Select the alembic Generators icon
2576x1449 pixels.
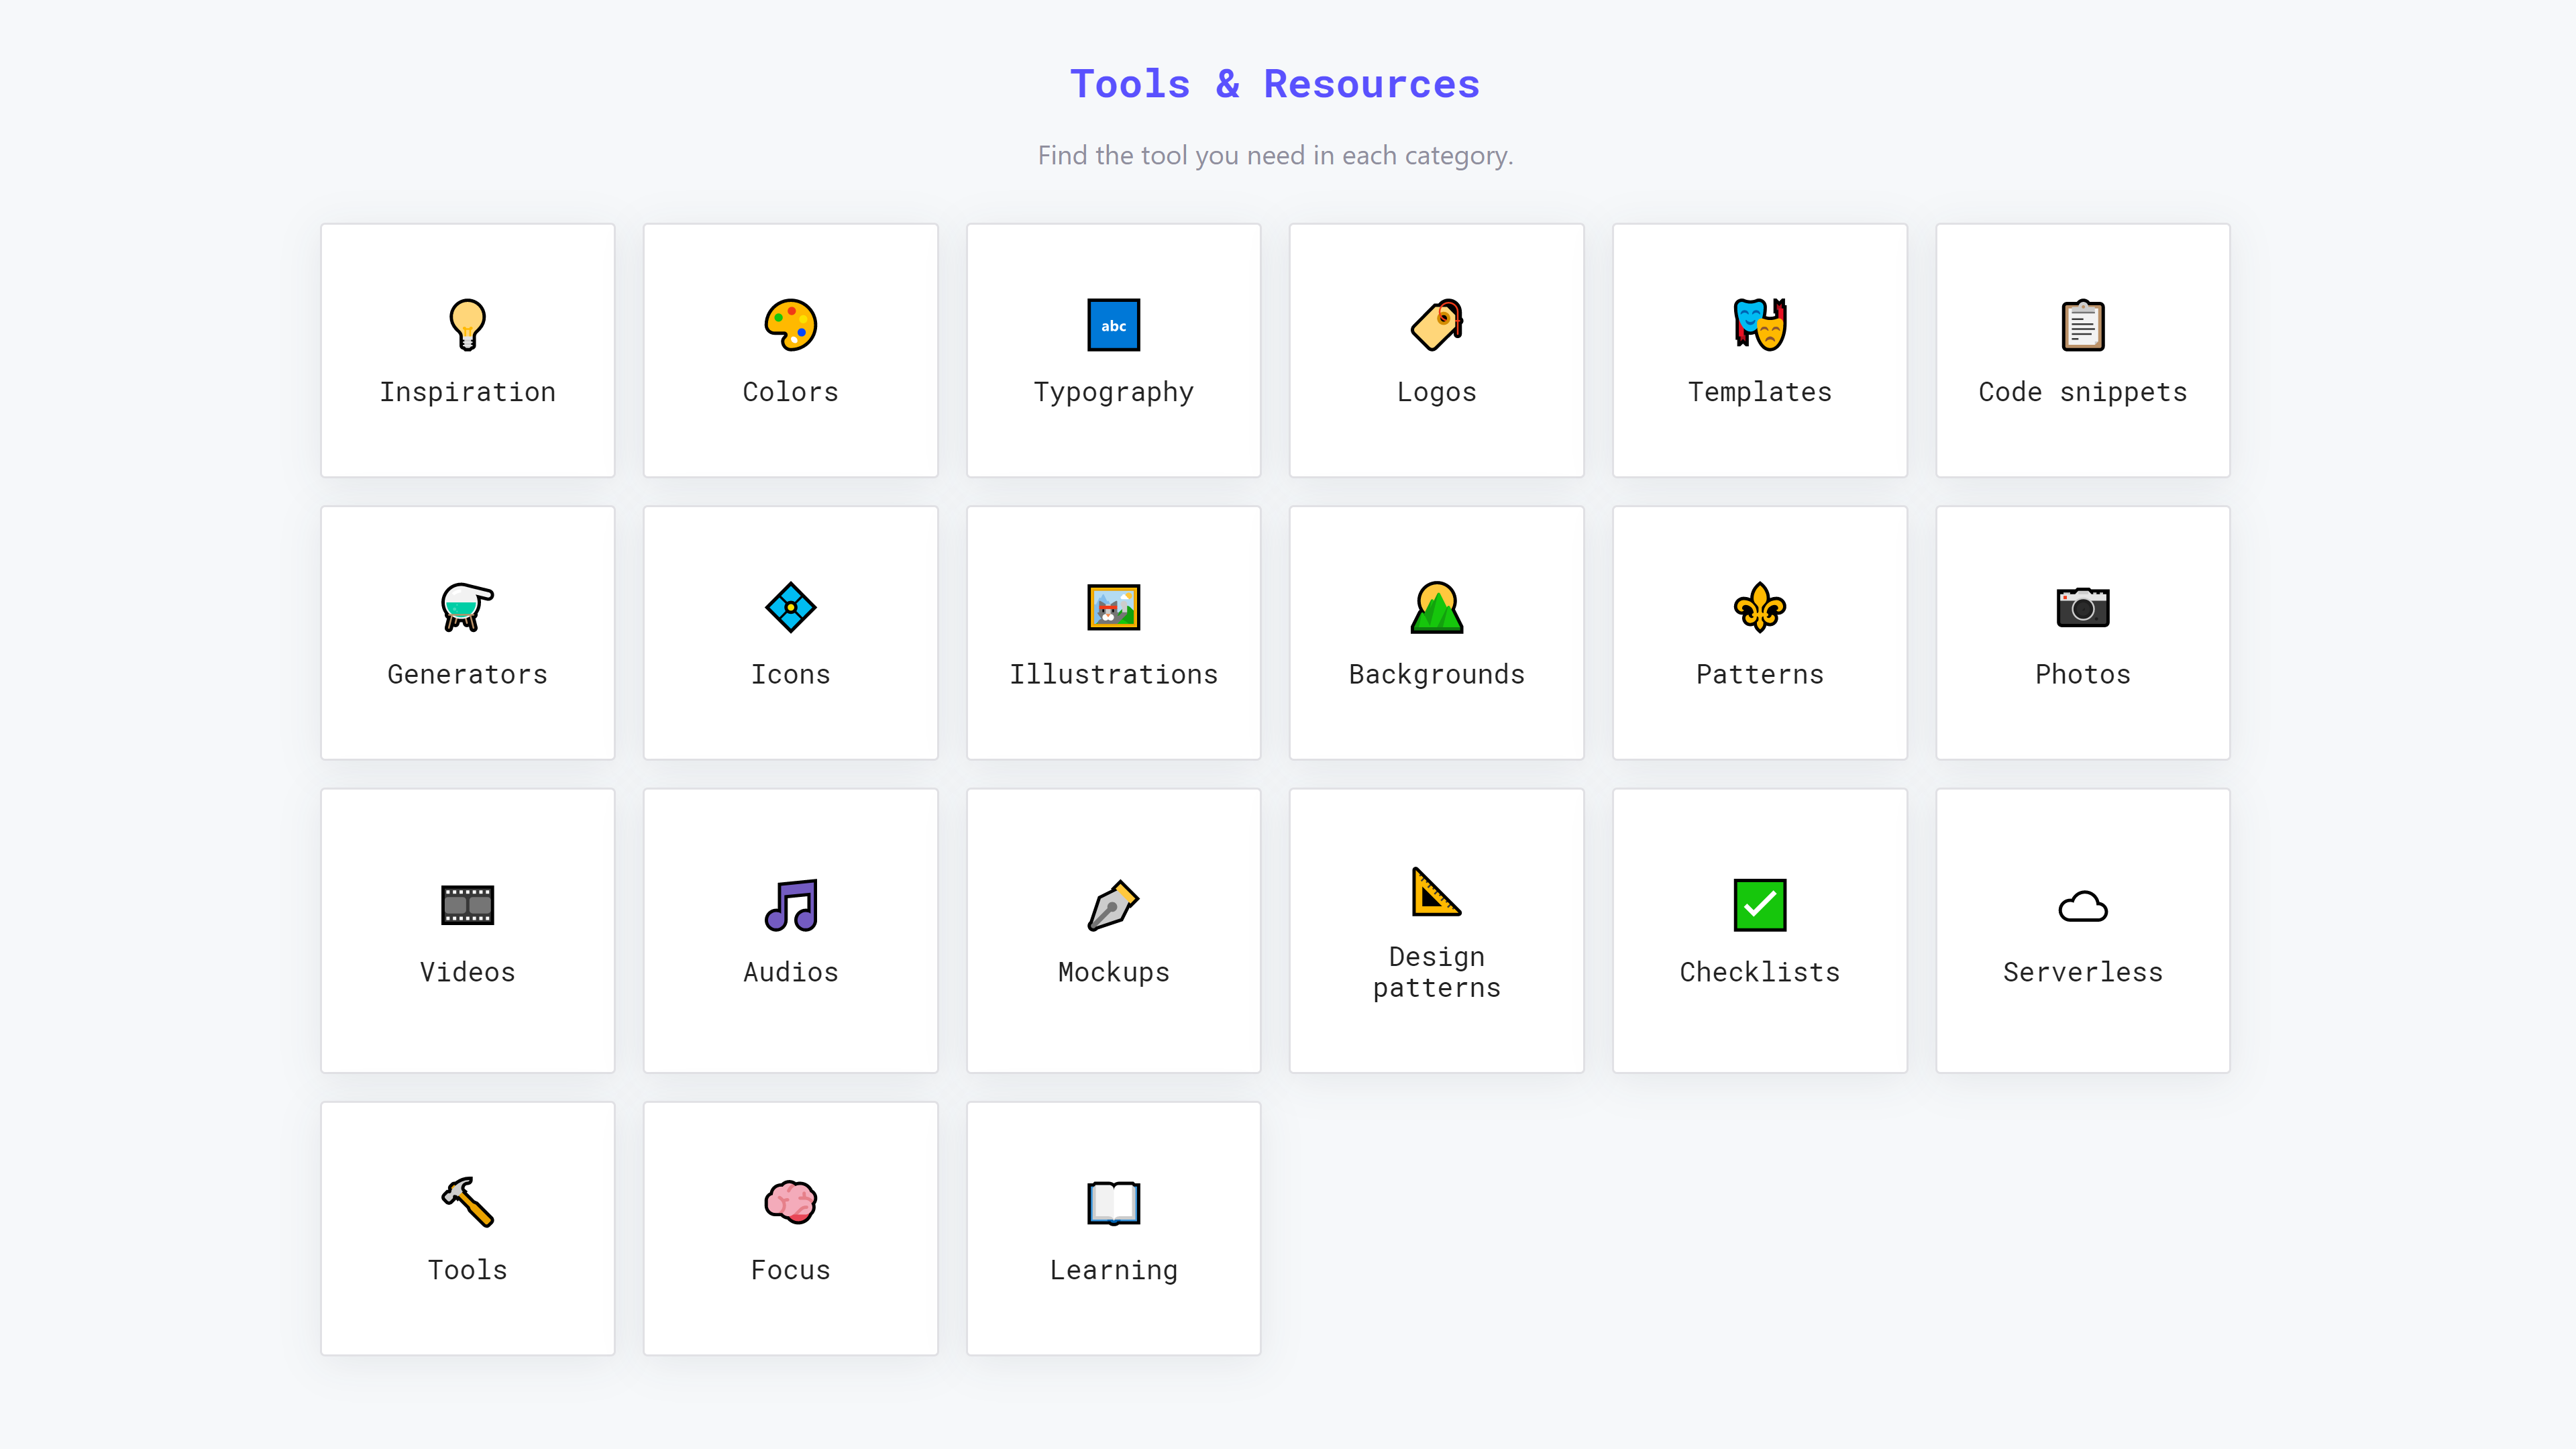click(x=467, y=607)
